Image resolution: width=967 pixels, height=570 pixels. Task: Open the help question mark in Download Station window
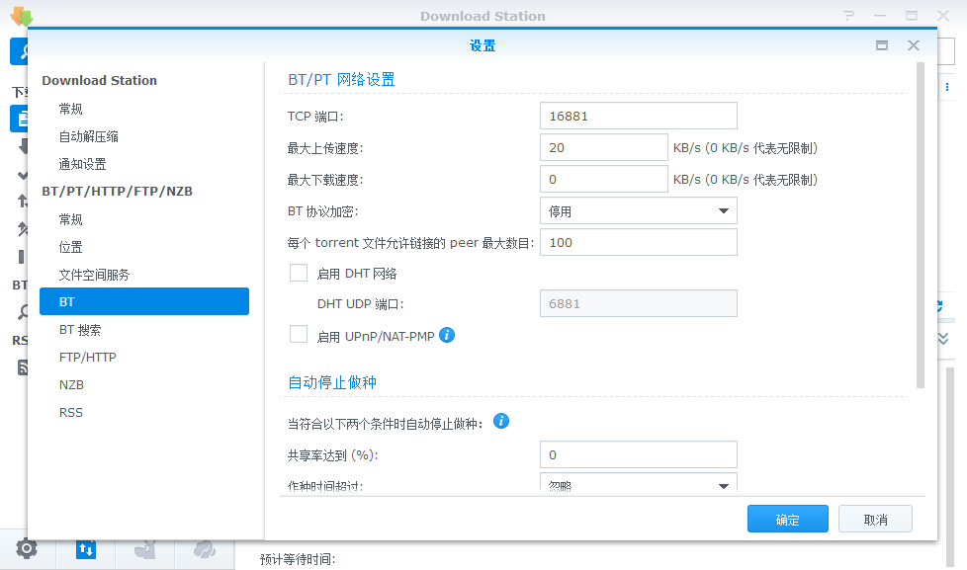tap(848, 16)
